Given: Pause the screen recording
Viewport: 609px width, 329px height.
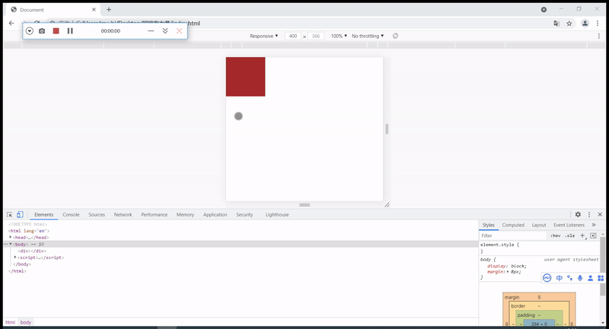Looking at the screenshot, I should 70,31.
